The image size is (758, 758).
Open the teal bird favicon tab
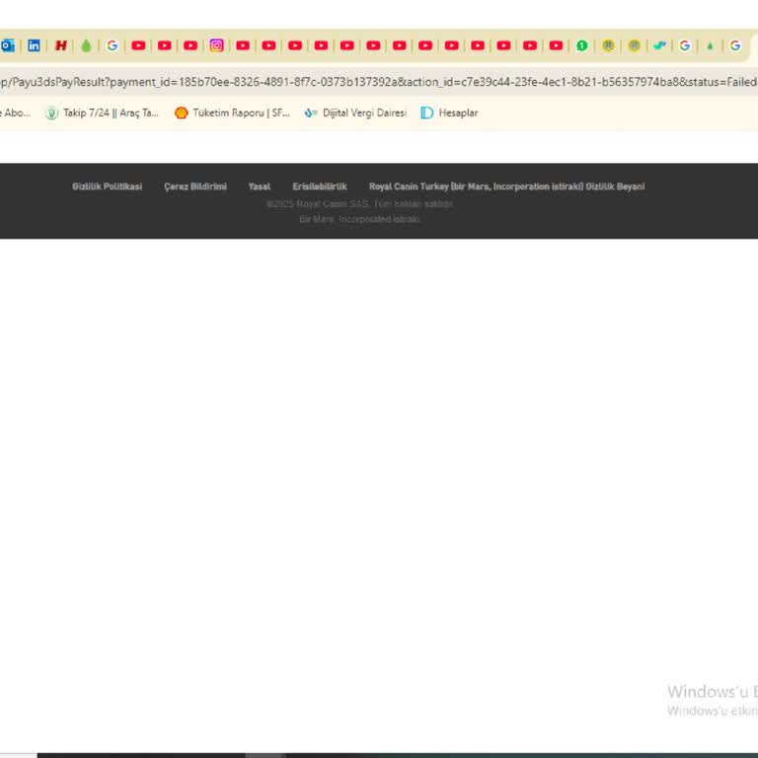[659, 46]
